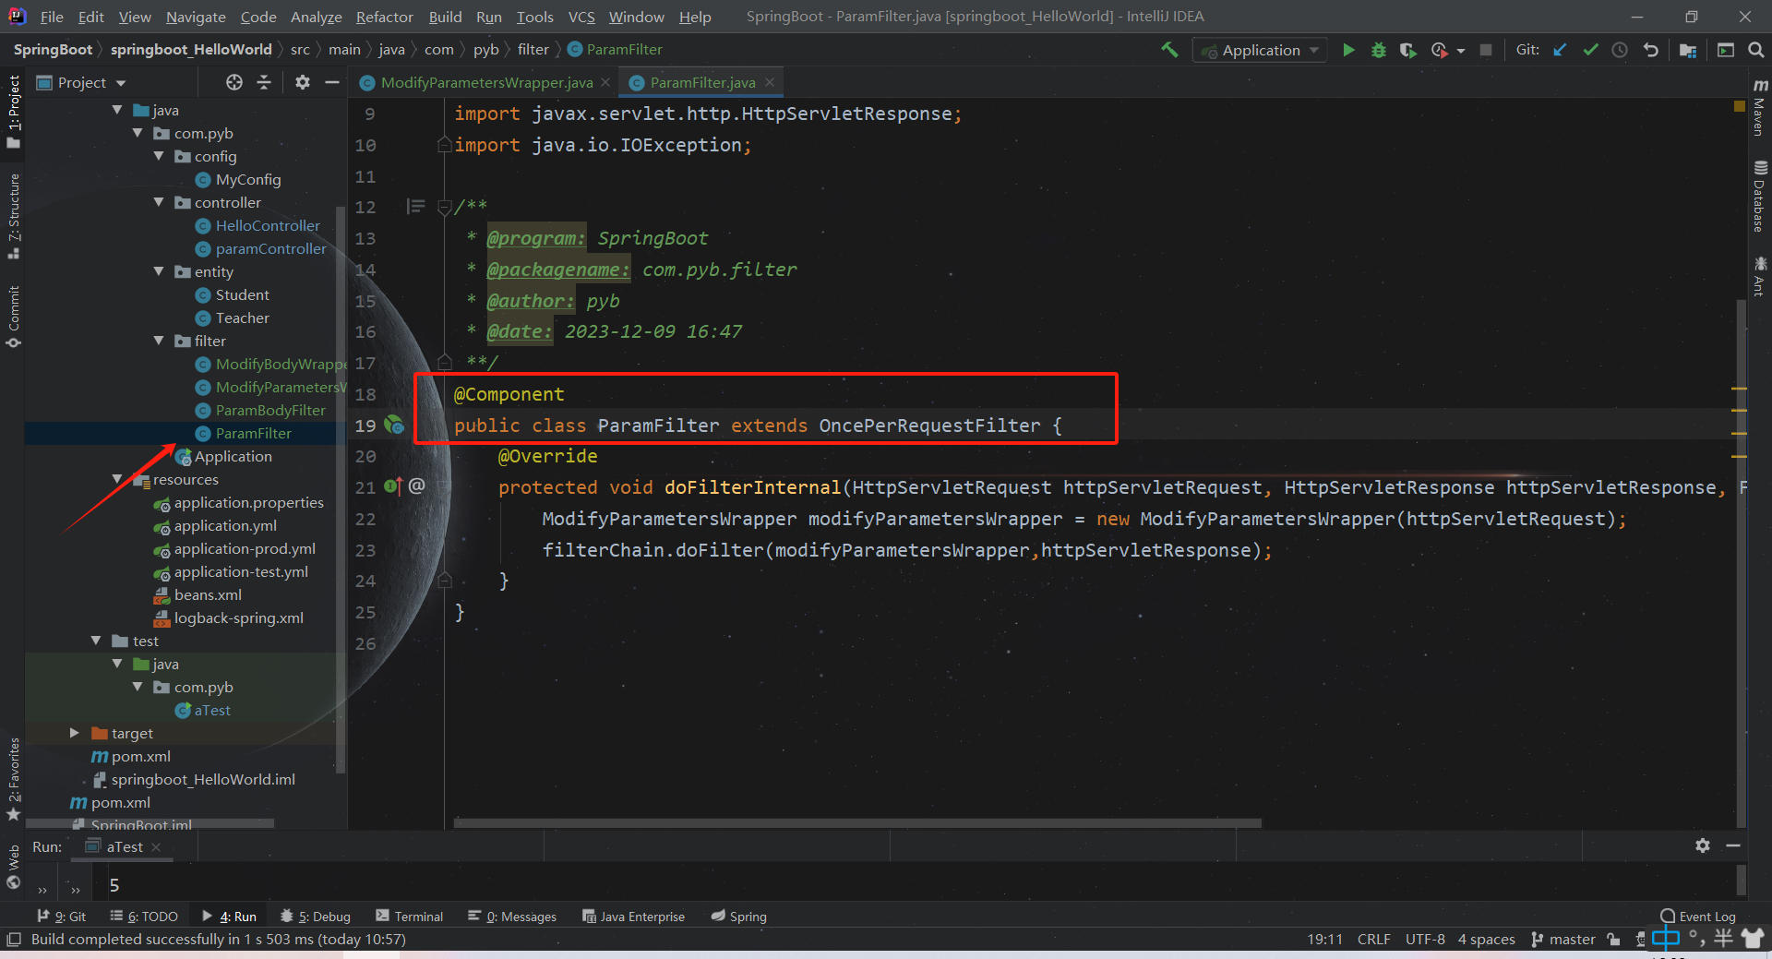Open Project panel settings gear
Image resolution: width=1772 pixels, height=959 pixels.
pyautogui.click(x=303, y=82)
